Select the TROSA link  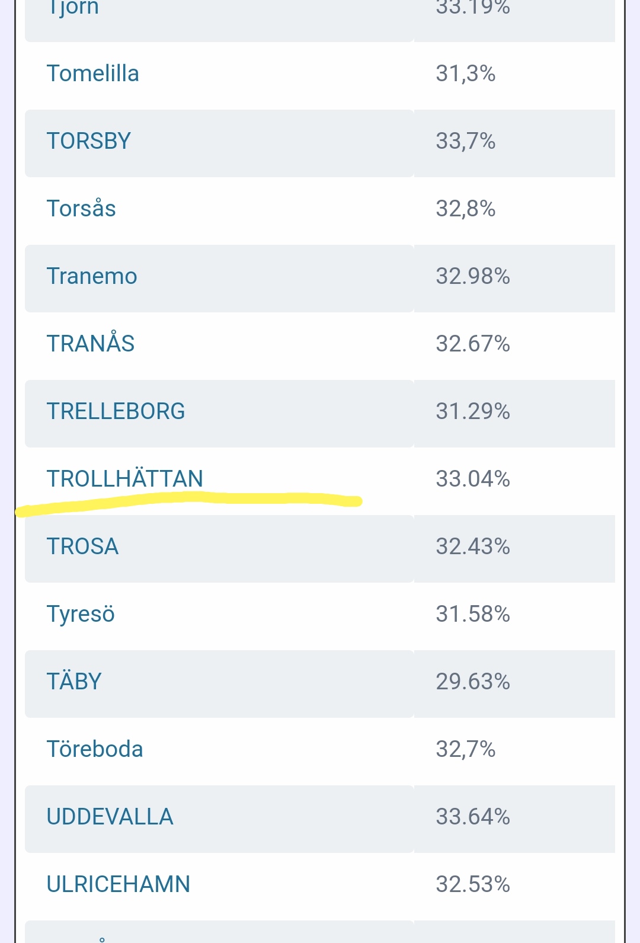click(83, 546)
